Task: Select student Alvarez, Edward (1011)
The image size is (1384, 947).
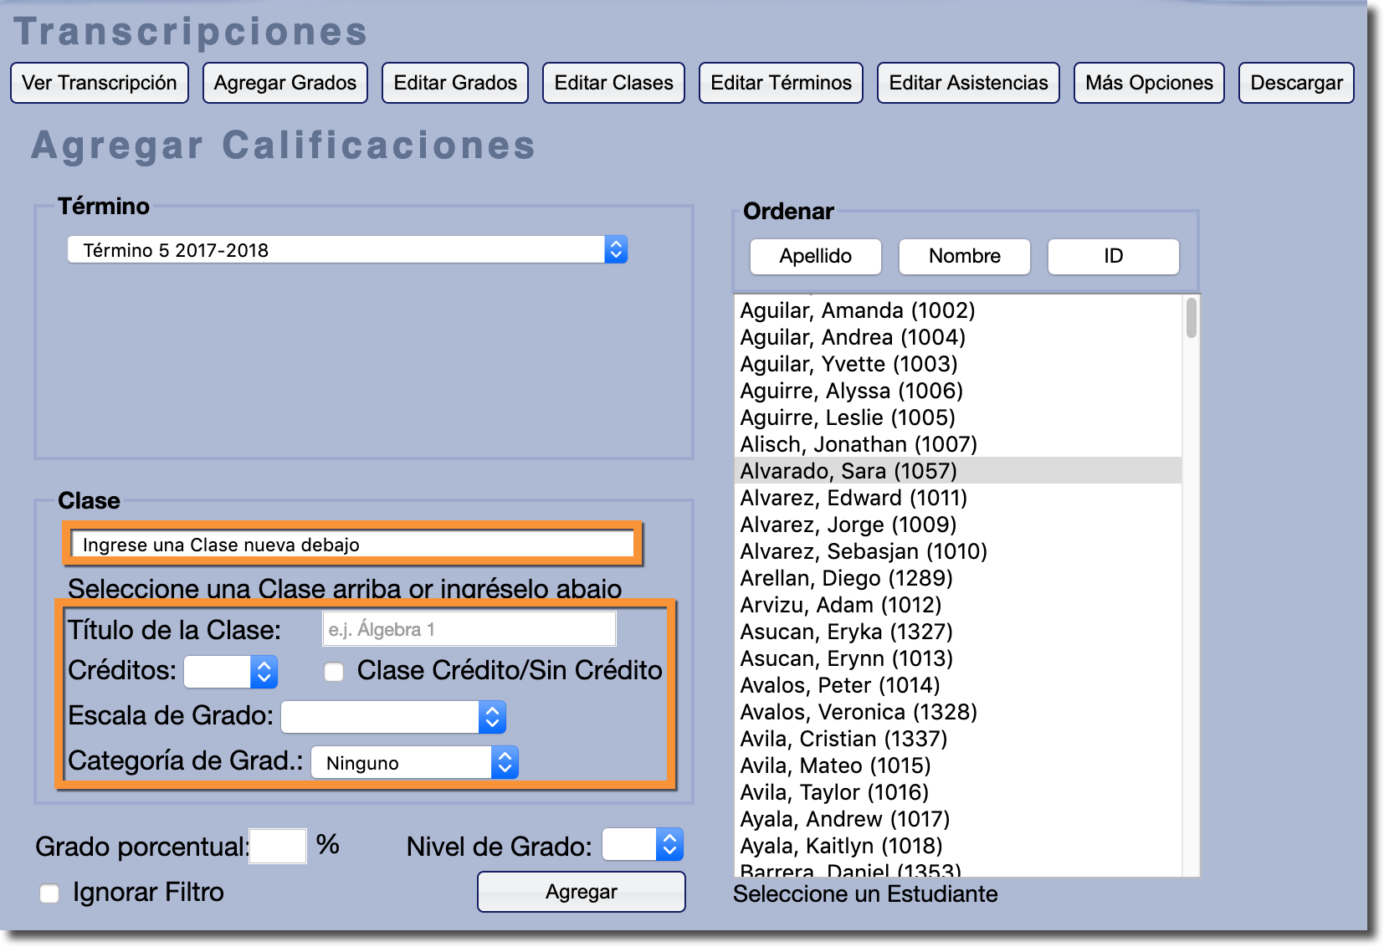Action: pos(853,498)
